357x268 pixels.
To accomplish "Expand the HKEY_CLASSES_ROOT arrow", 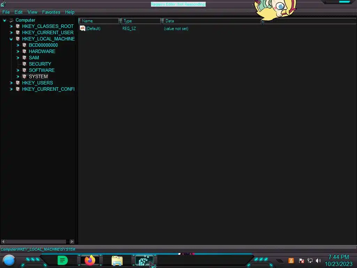I will coord(11,27).
